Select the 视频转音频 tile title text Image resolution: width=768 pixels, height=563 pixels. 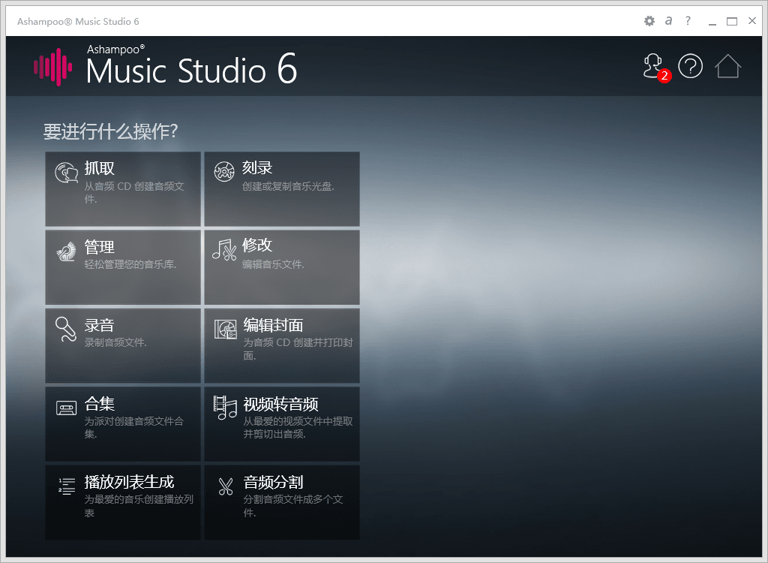[x=281, y=405]
